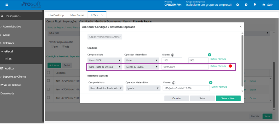279x124 pixels.
Task: Open Item - Produtor Rural field dropdown
Action: (x=106, y=88)
